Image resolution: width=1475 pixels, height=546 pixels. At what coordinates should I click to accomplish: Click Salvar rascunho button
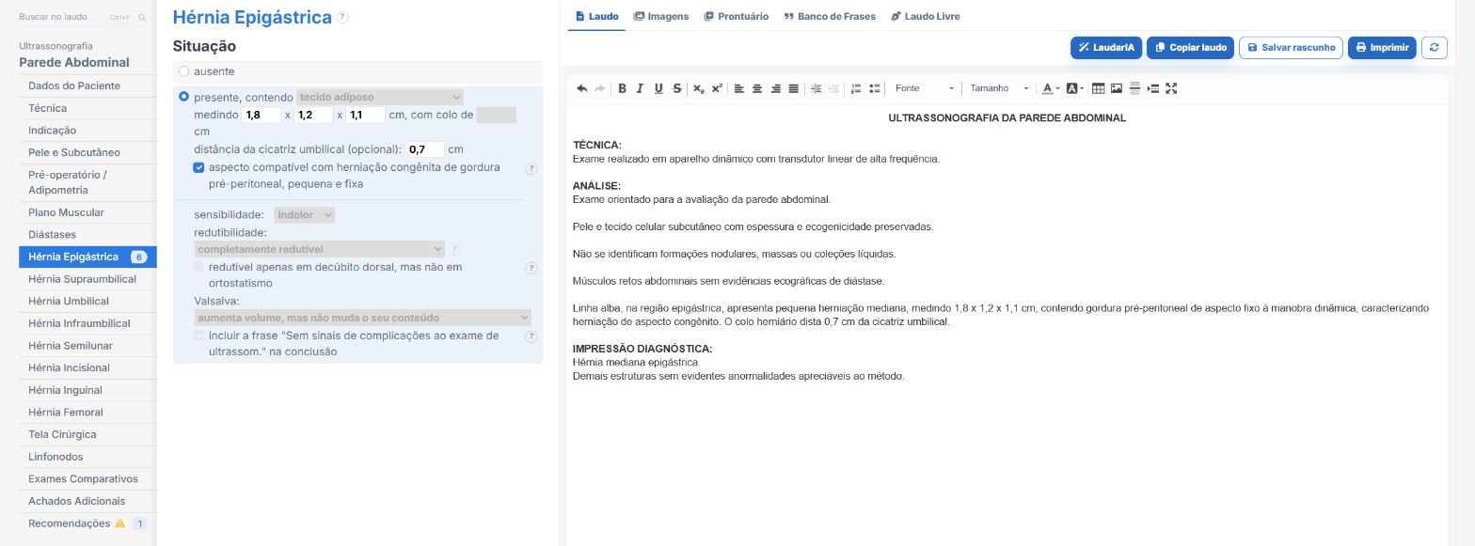point(1291,48)
